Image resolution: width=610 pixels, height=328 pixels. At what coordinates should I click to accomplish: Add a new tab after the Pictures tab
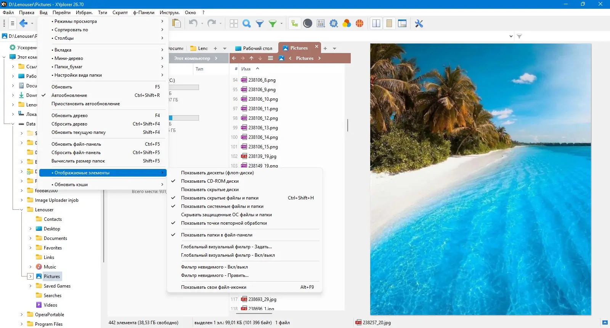click(x=325, y=48)
